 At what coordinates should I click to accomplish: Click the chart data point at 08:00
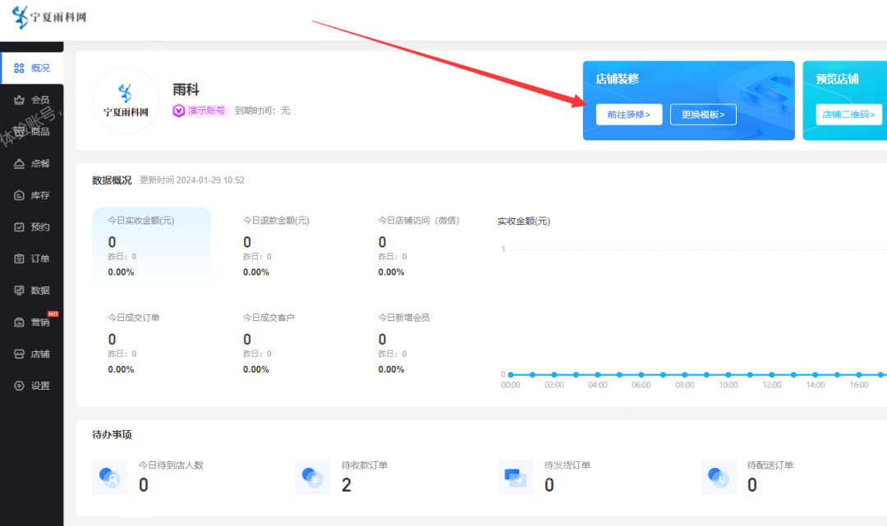click(x=684, y=374)
